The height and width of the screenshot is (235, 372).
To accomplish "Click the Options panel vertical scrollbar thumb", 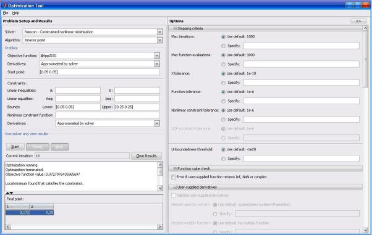I will [x=366, y=59].
